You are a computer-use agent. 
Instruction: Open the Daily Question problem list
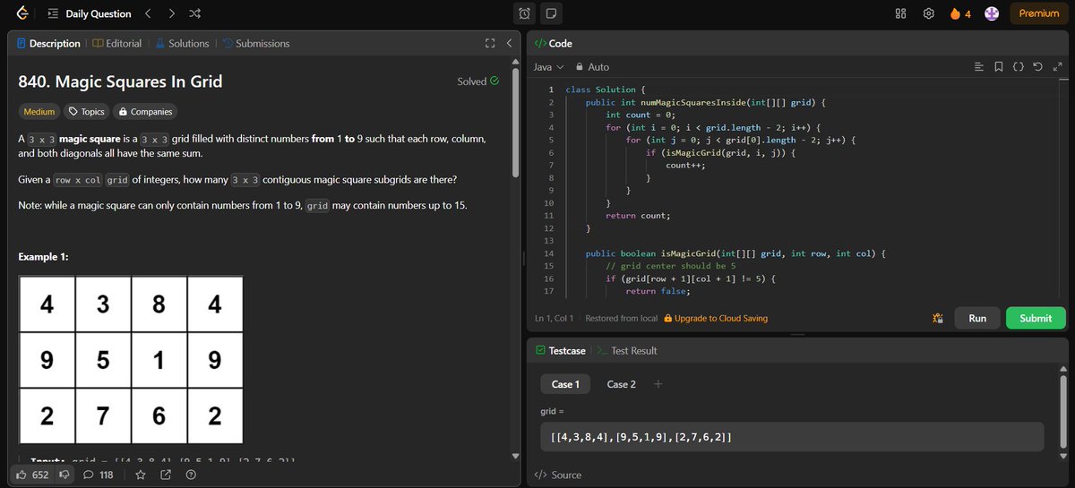pyautogui.click(x=89, y=13)
